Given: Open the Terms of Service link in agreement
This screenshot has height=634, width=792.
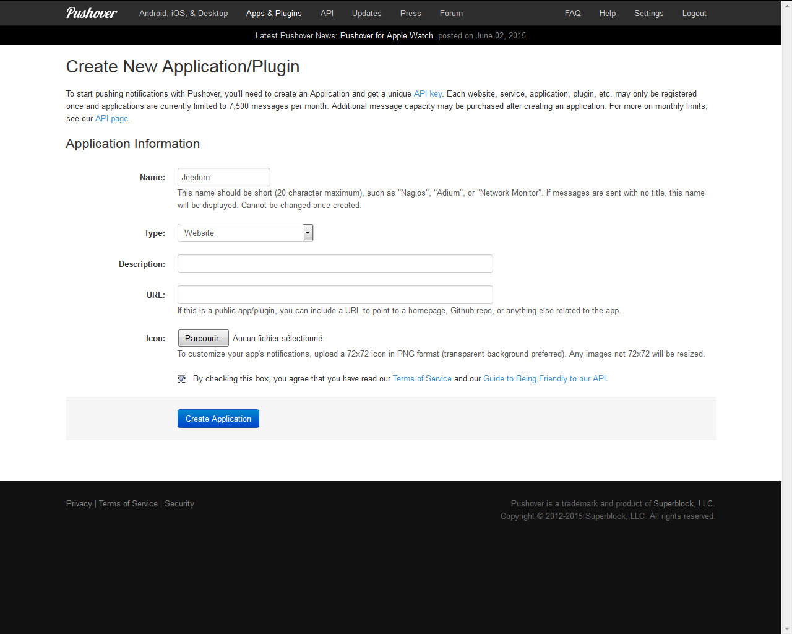Looking at the screenshot, I should click(x=422, y=378).
